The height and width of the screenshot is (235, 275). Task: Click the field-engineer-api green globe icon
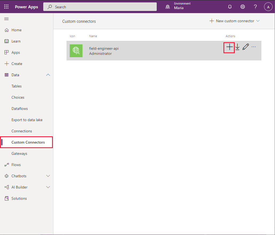(x=76, y=51)
